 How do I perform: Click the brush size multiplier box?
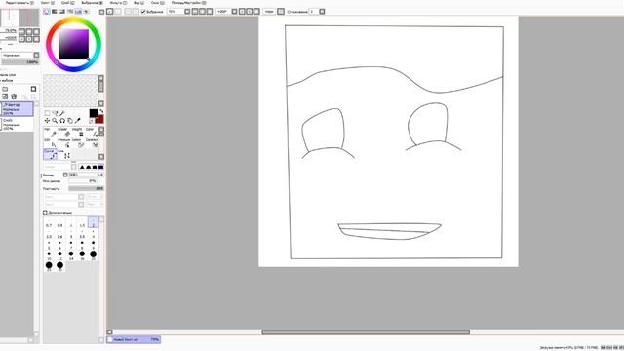click(x=65, y=175)
